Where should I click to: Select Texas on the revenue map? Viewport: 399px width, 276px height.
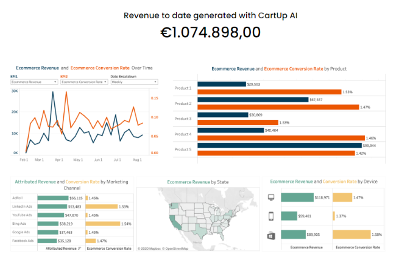(200, 231)
